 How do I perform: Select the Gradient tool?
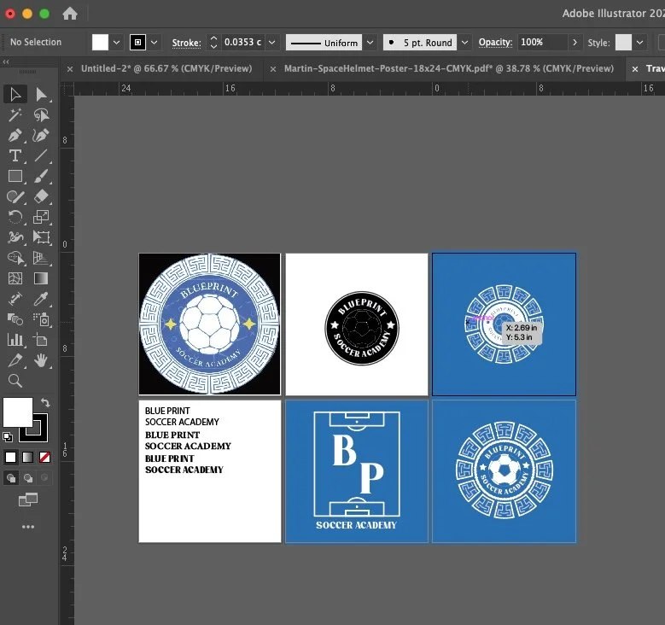click(41, 278)
